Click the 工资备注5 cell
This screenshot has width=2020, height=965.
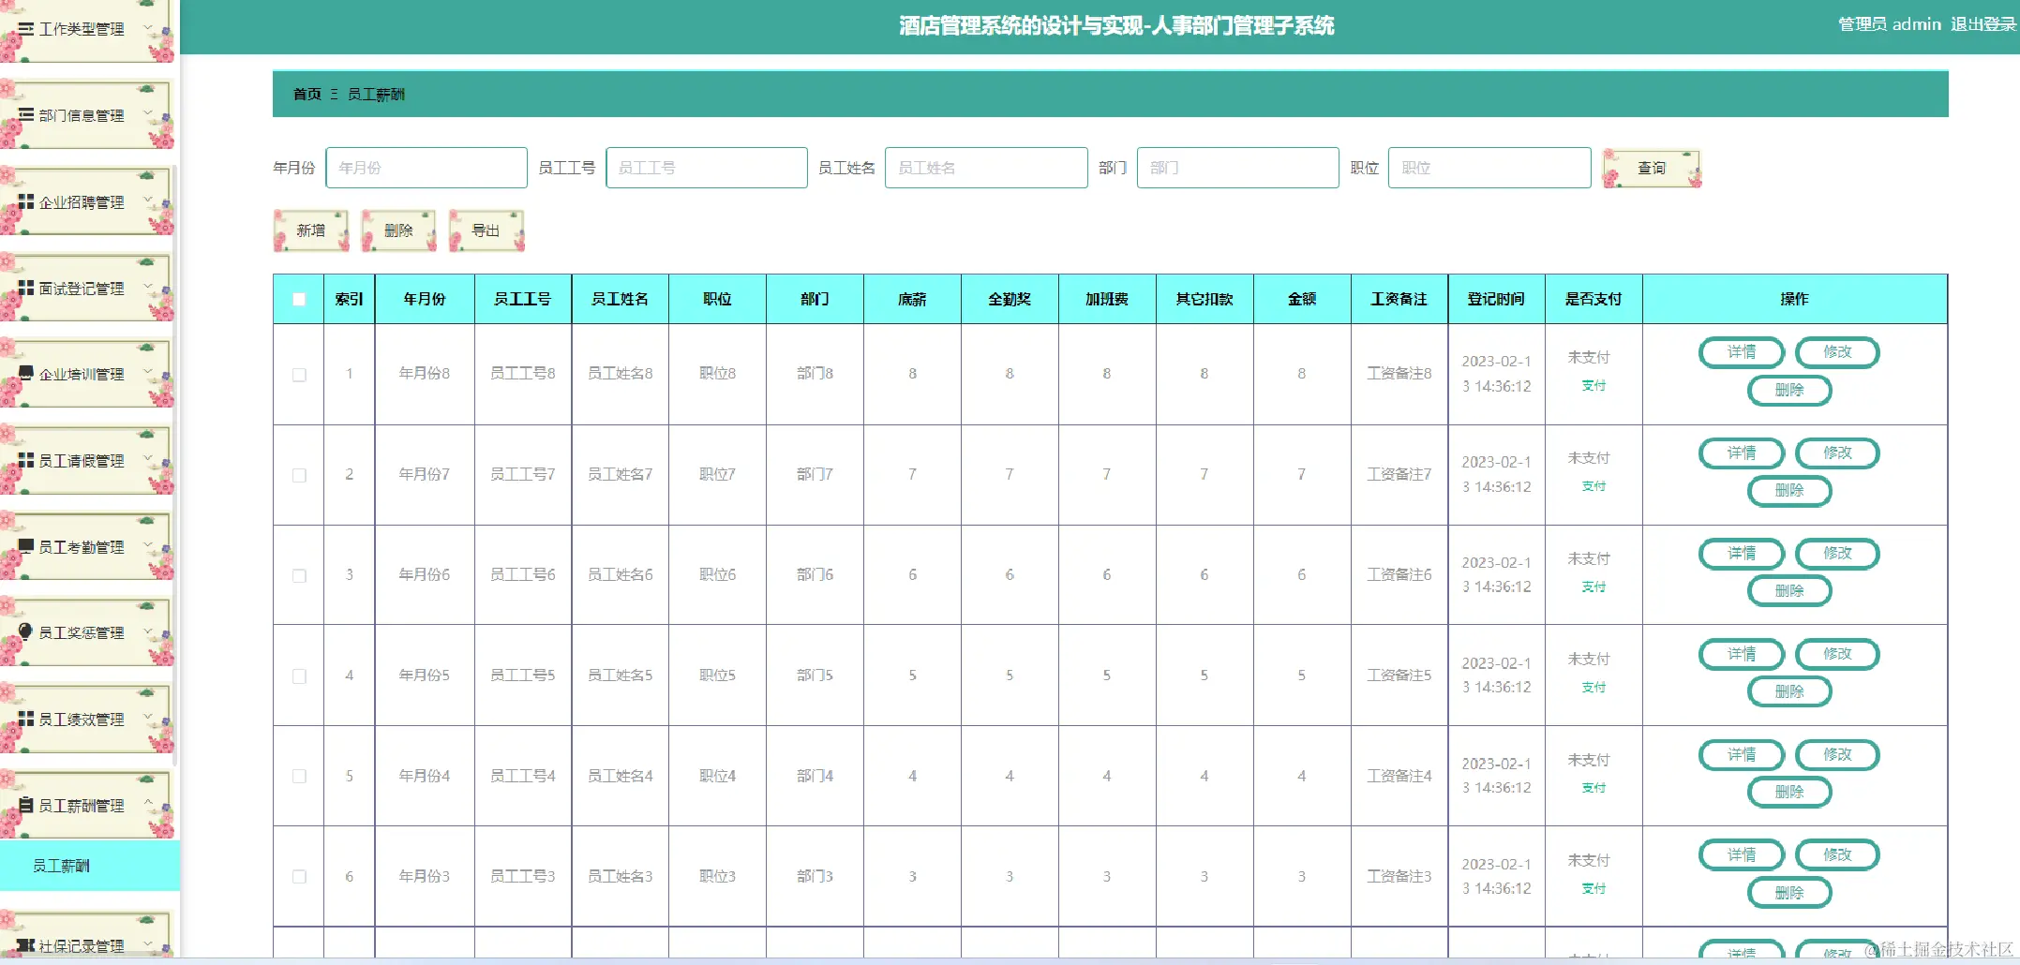coord(1399,675)
